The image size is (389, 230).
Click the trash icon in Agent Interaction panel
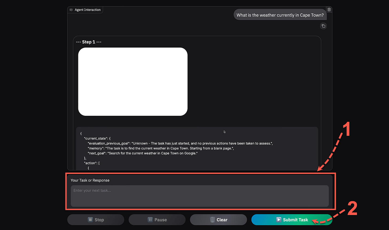tap(329, 9)
